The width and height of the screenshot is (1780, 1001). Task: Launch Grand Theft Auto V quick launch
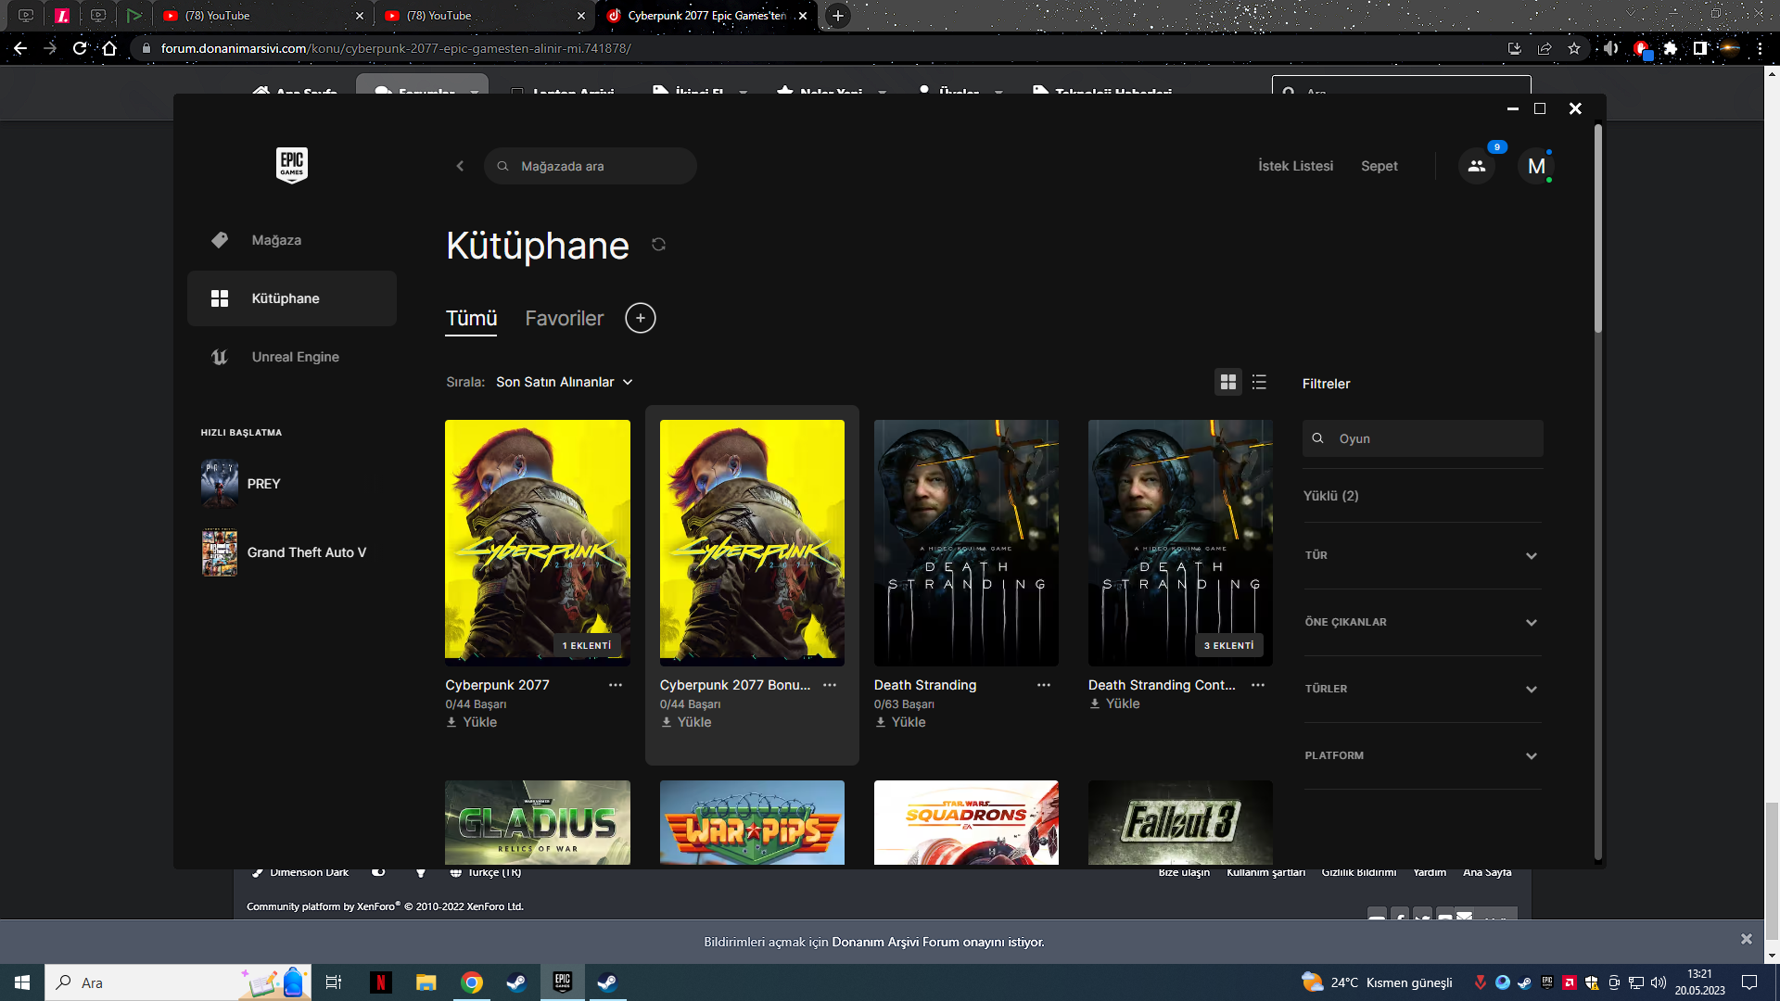pyautogui.click(x=284, y=552)
